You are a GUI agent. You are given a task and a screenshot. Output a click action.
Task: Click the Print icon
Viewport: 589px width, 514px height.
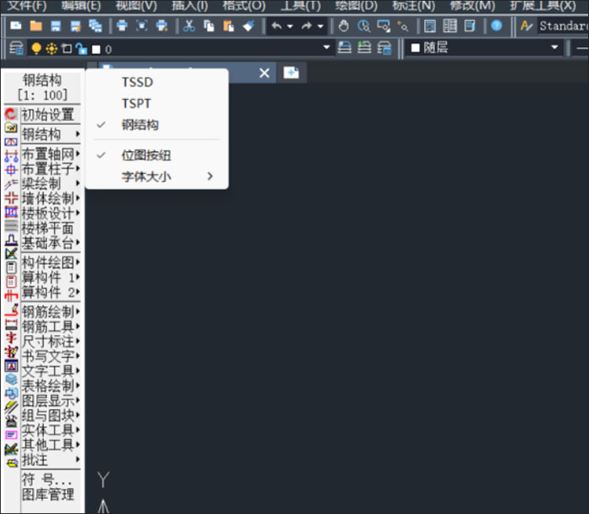[x=122, y=26]
